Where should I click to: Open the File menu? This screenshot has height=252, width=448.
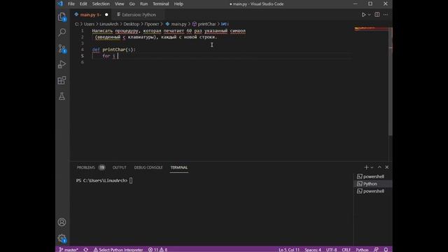[x=71, y=3]
